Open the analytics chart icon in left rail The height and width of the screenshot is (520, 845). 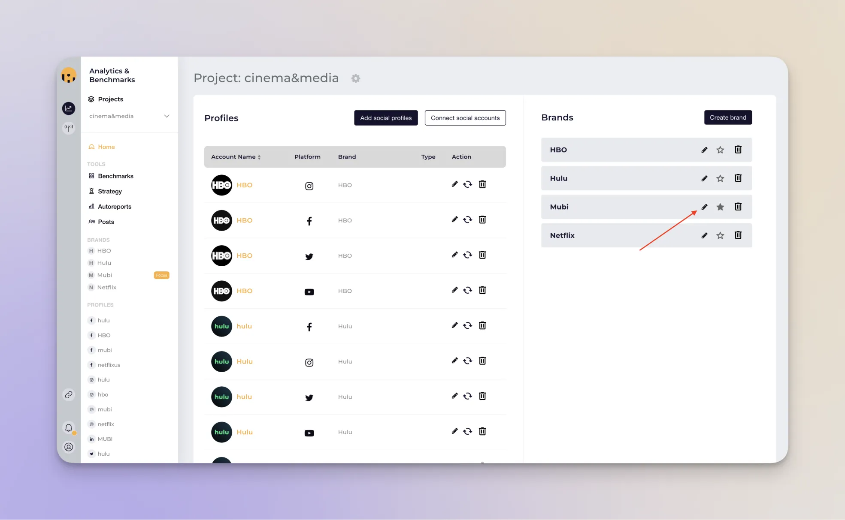click(x=69, y=108)
